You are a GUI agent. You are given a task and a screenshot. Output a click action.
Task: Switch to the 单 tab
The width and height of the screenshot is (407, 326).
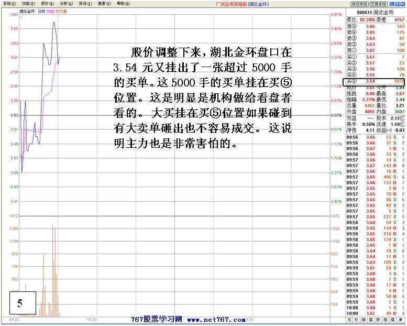400,319
